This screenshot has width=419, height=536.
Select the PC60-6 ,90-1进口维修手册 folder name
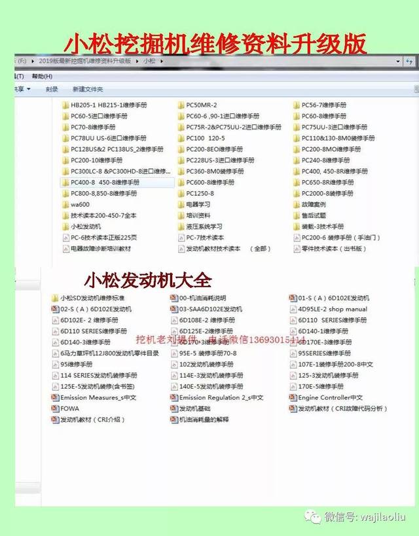[223, 116]
